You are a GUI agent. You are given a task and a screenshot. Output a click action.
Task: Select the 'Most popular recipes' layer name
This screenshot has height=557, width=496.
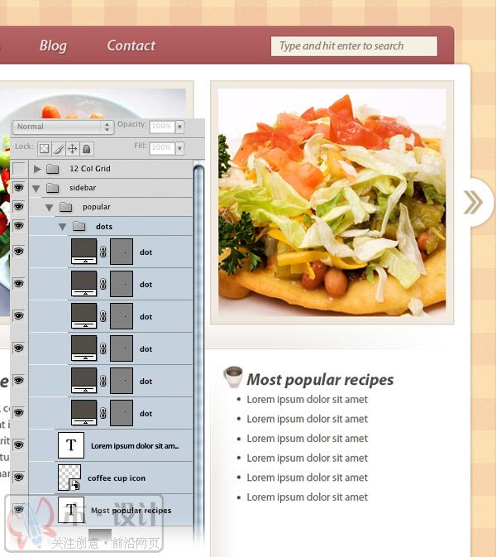pos(131,511)
